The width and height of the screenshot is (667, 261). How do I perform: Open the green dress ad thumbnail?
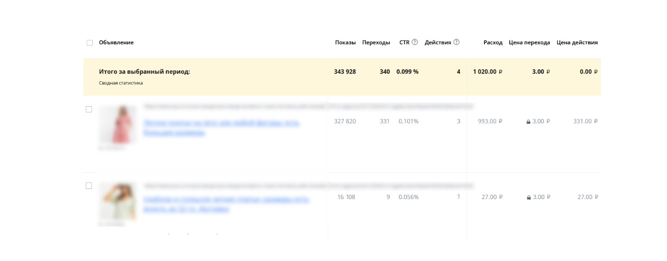[x=118, y=201]
